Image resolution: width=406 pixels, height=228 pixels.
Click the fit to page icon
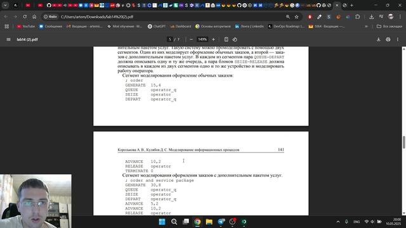click(226, 39)
